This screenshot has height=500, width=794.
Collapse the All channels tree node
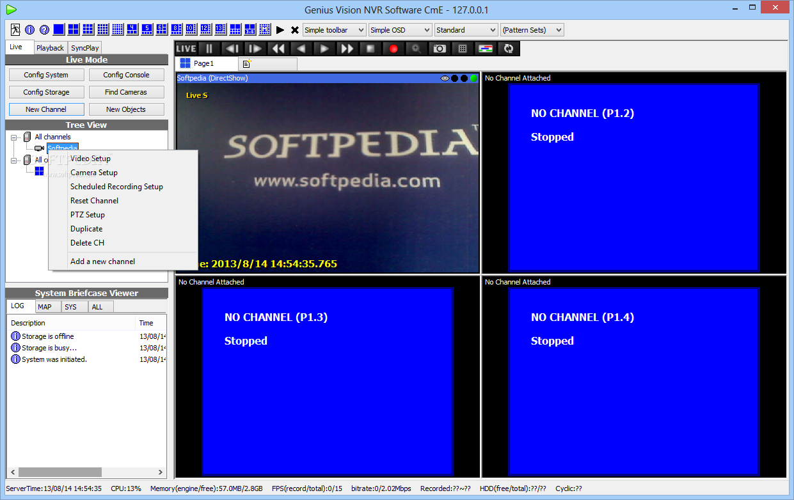(x=15, y=137)
